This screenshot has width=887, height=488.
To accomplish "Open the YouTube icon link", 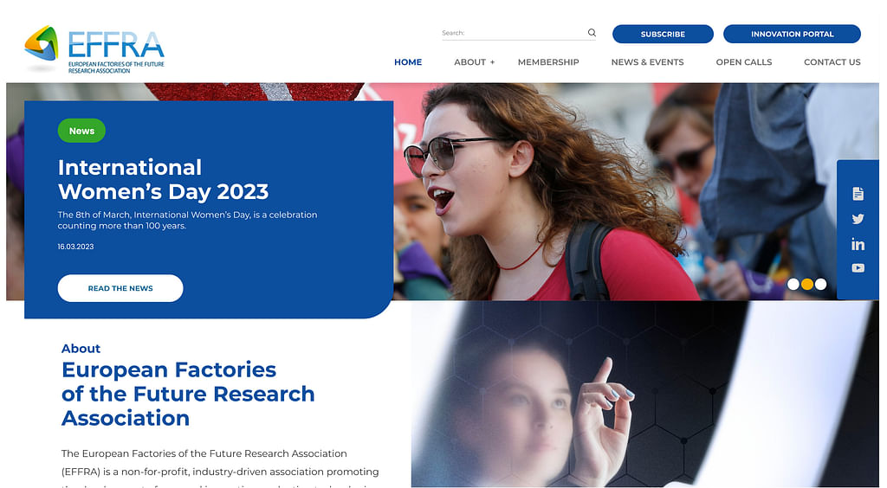I will [858, 267].
